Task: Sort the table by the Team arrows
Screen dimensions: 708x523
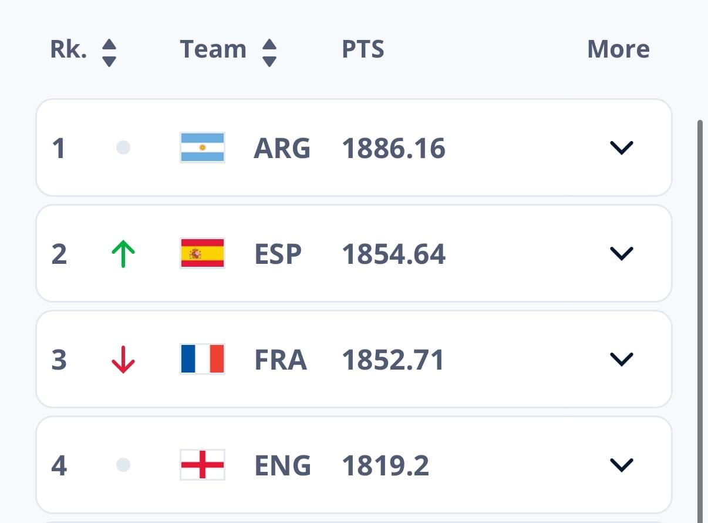Action: pos(269,52)
